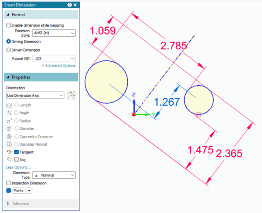Select Driven Dimension radio button
Image resolution: width=262 pixels, height=213 pixels.
8,50
